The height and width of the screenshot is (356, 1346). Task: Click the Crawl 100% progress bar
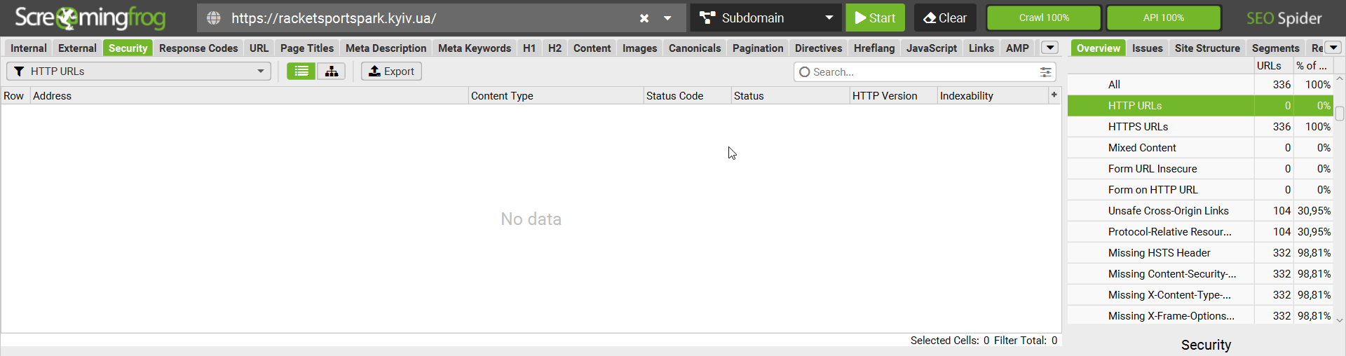tap(1044, 18)
